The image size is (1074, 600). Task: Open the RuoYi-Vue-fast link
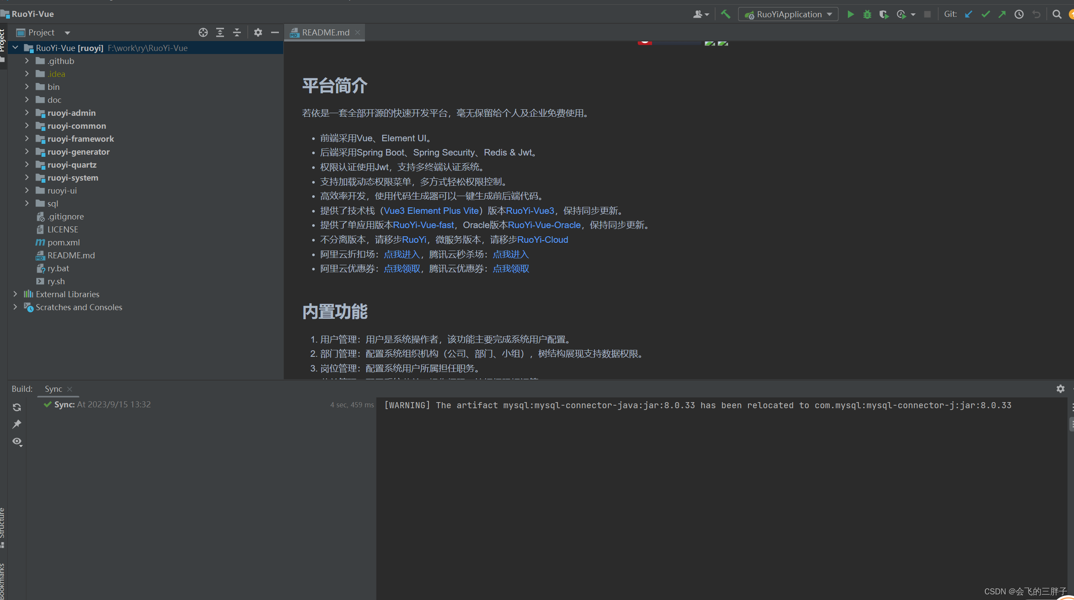coord(423,225)
